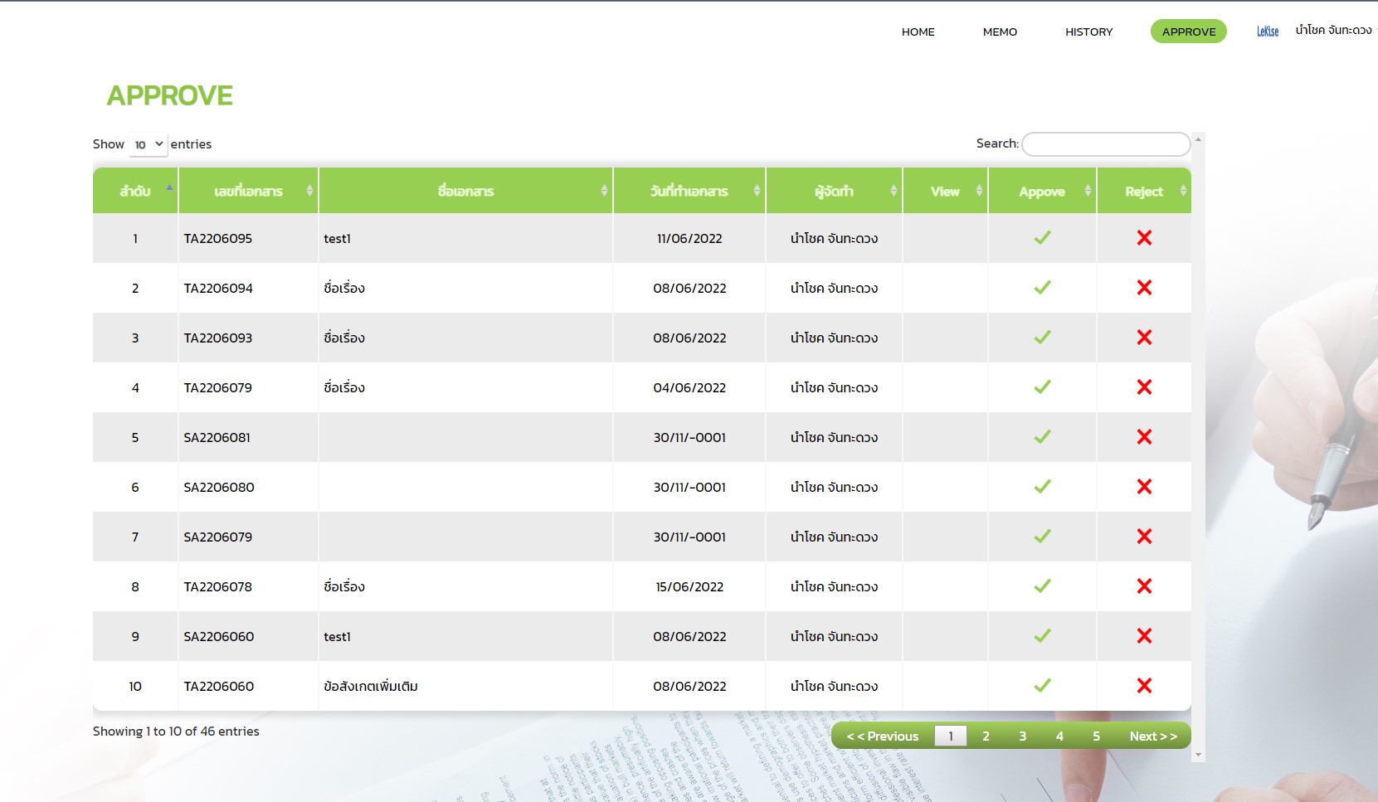Approve document TA2206079 in row 4
Image resolution: width=1378 pixels, height=802 pixels.
1042,387
